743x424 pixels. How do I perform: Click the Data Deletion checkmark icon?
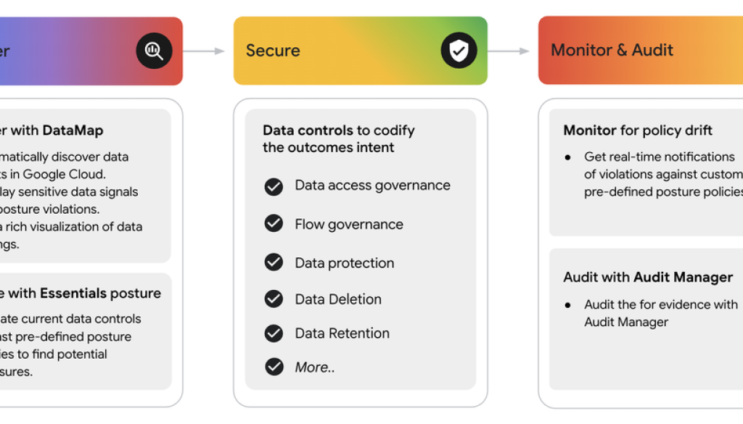274,298
